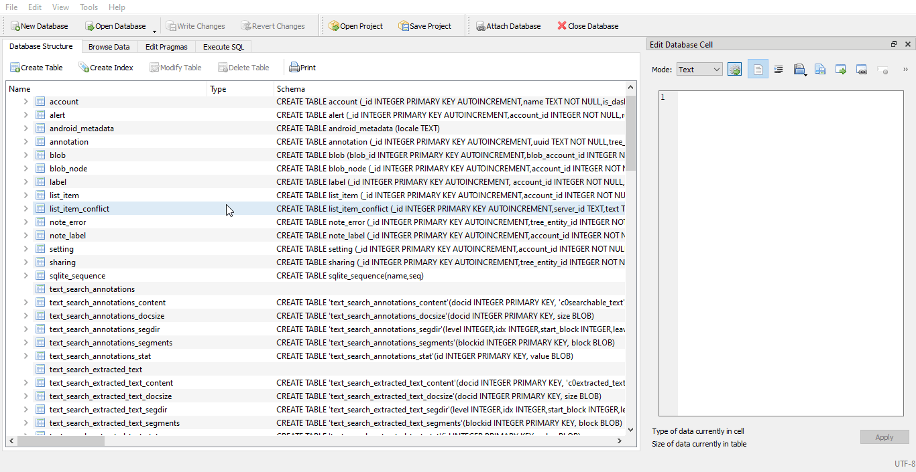Click the Save Project button
916x472 pixels.
[x=425, y=25]
